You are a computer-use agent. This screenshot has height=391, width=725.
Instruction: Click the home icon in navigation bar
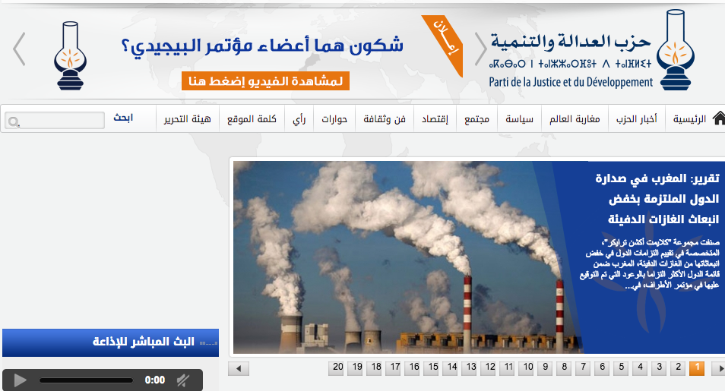718,118
